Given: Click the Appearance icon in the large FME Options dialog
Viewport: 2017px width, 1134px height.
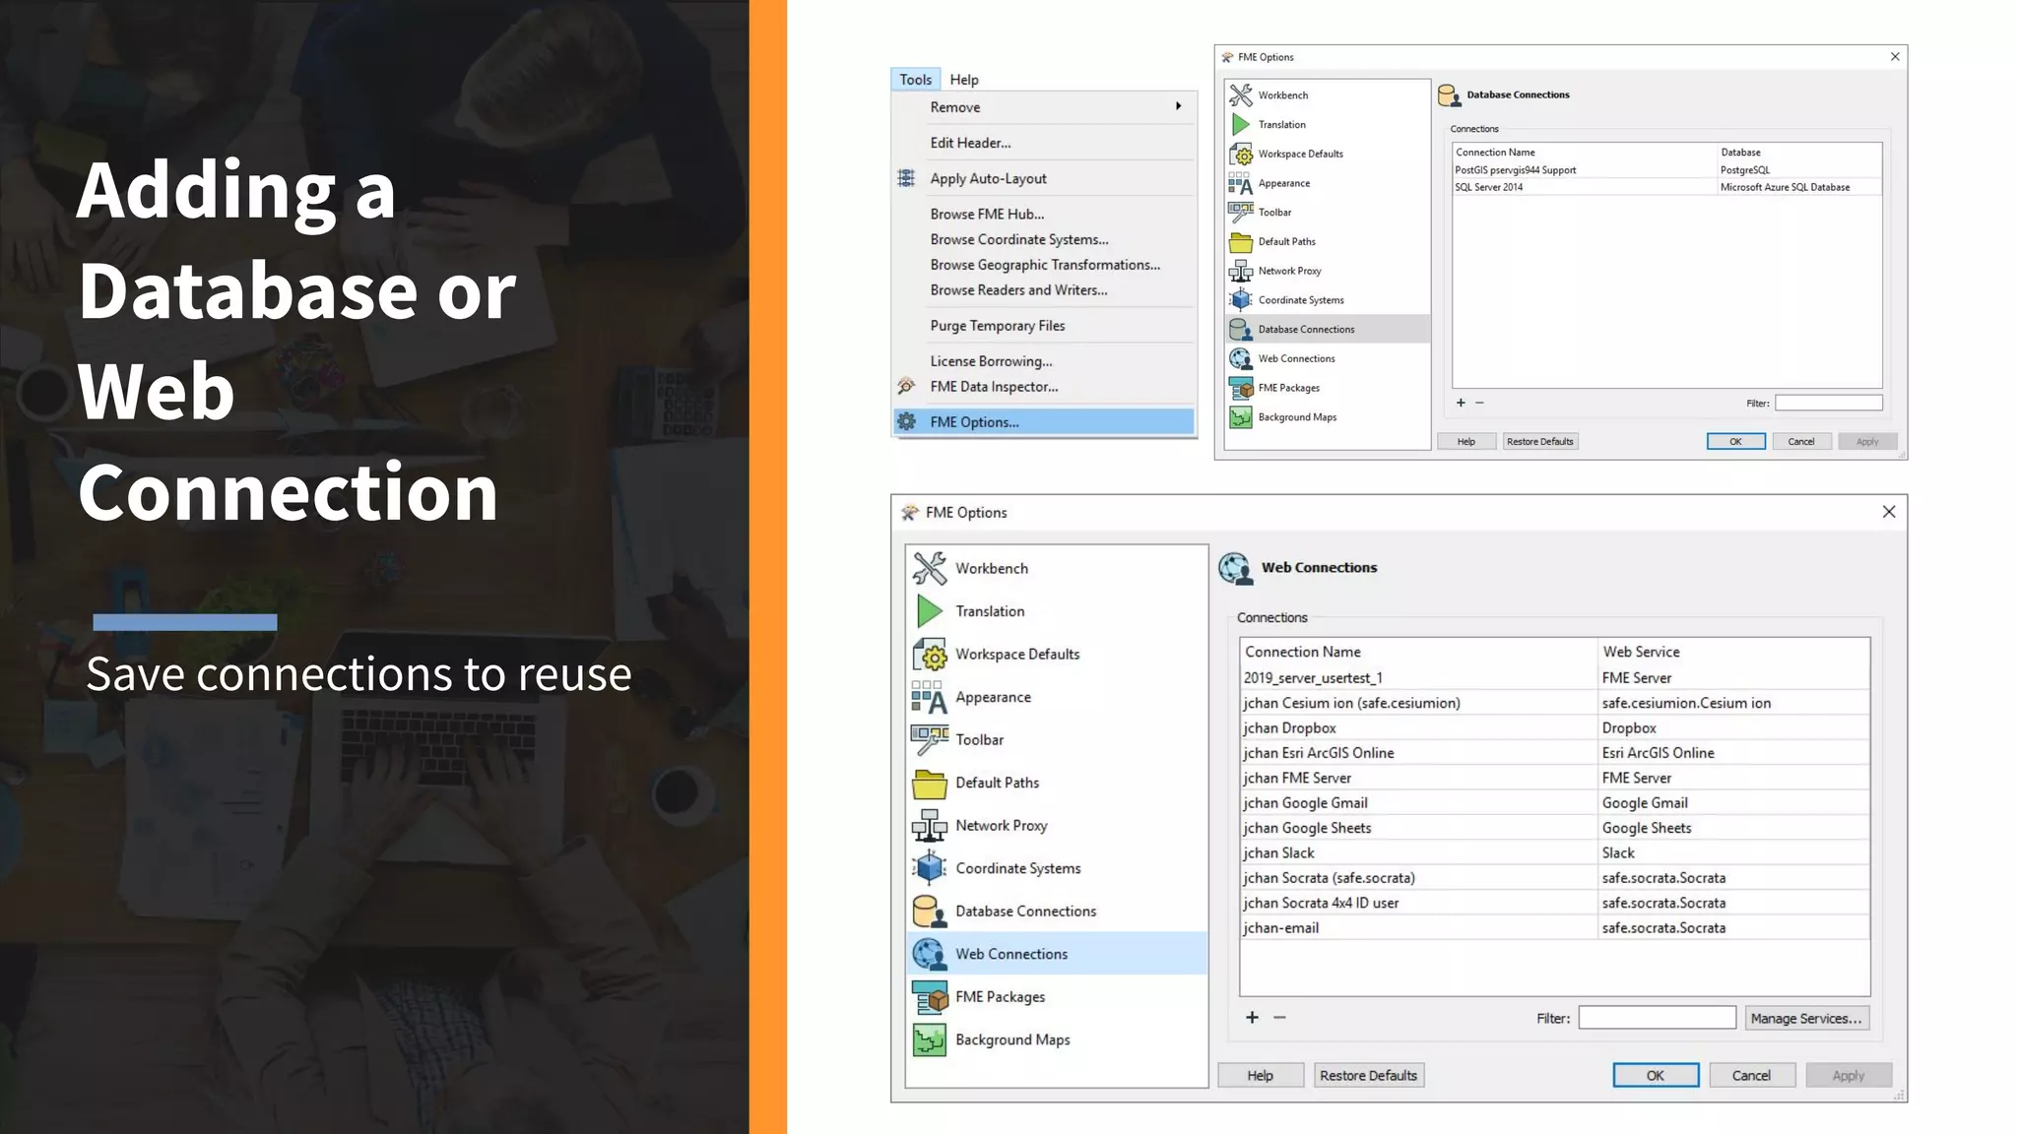Looking at the screenshot, I should coord(929,697).
